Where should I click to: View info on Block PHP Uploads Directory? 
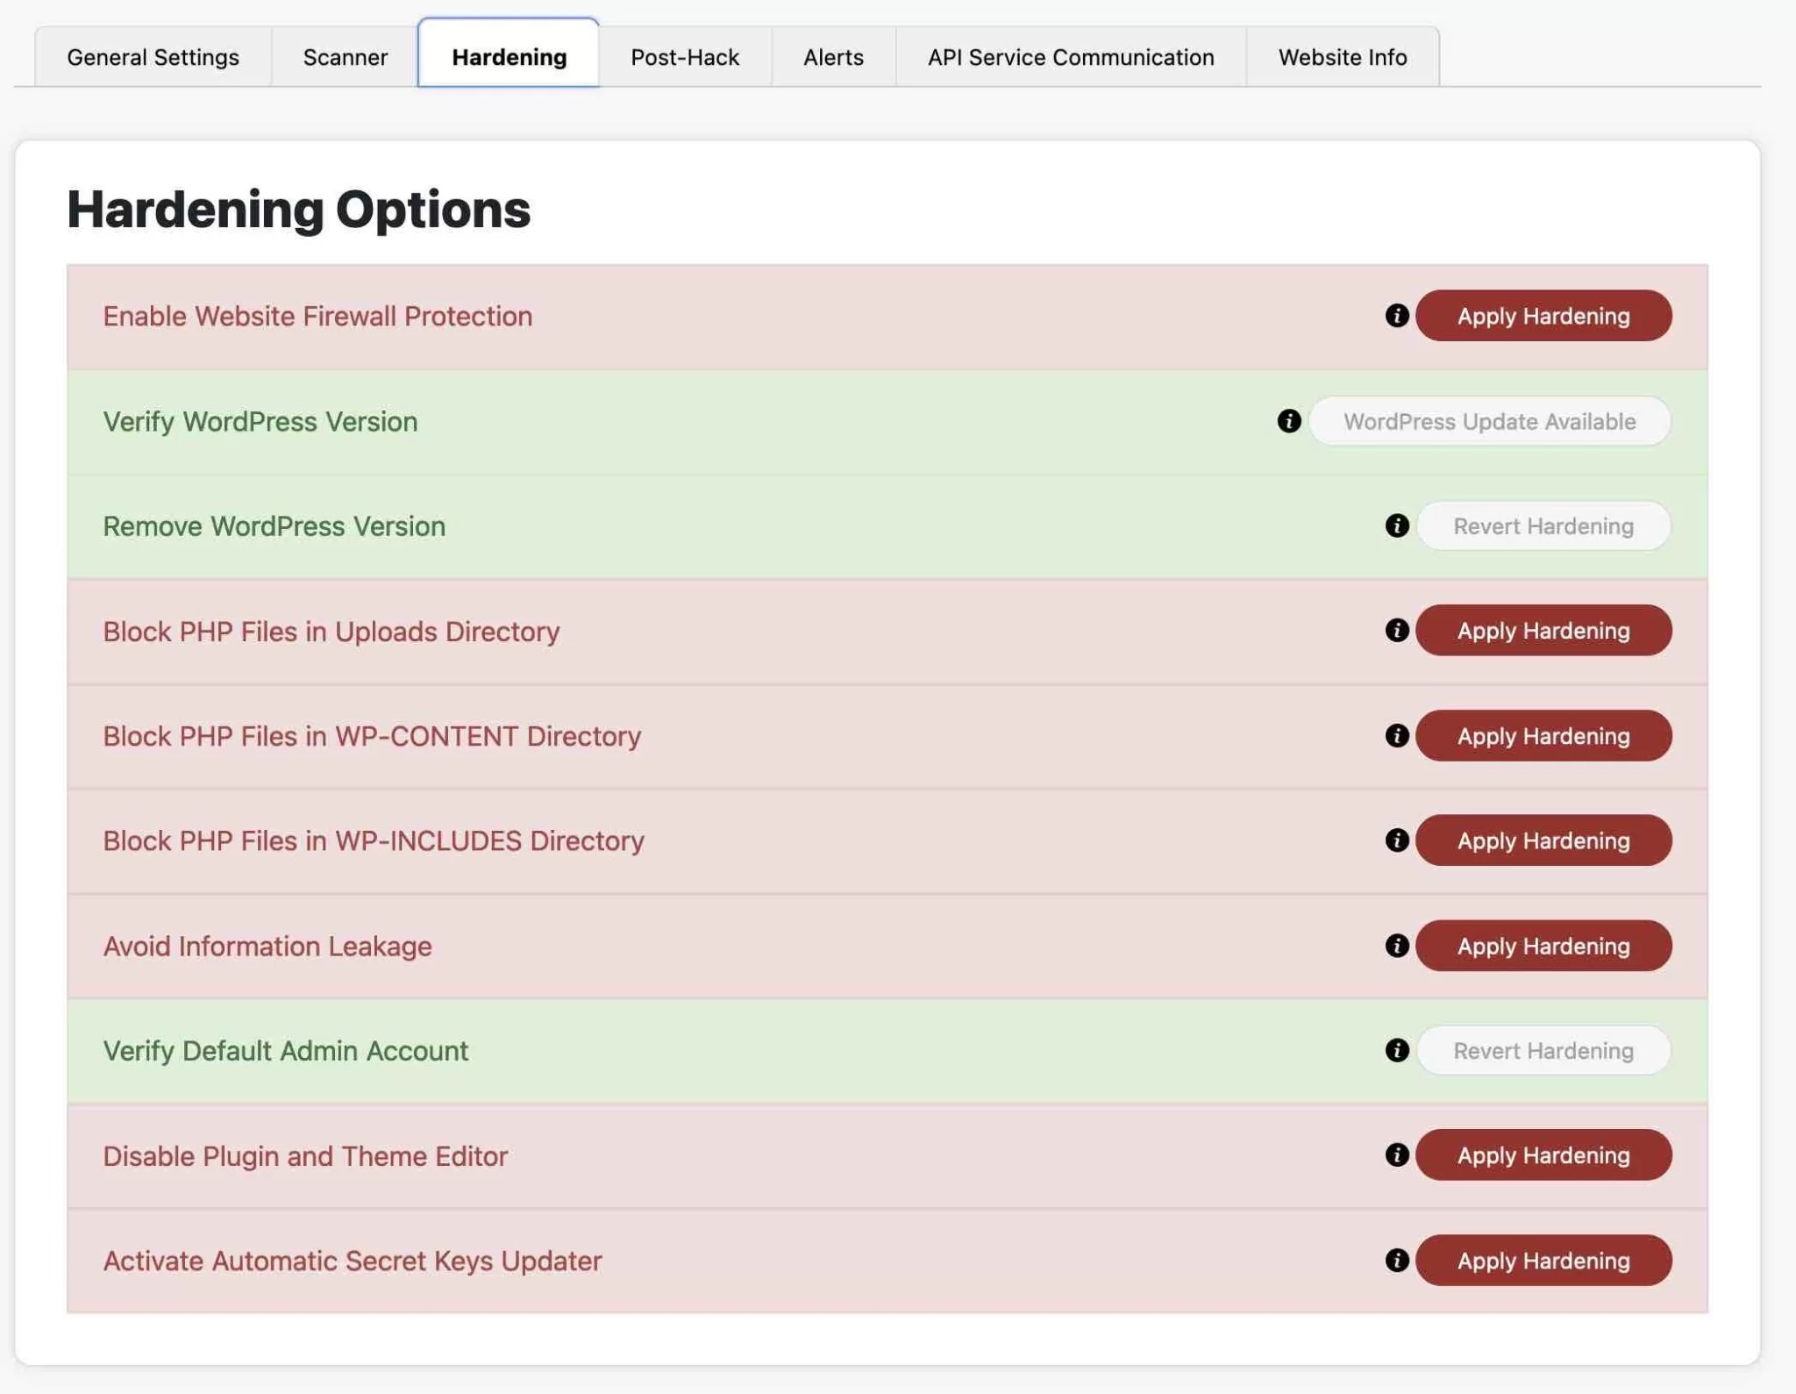[1396, 630]
